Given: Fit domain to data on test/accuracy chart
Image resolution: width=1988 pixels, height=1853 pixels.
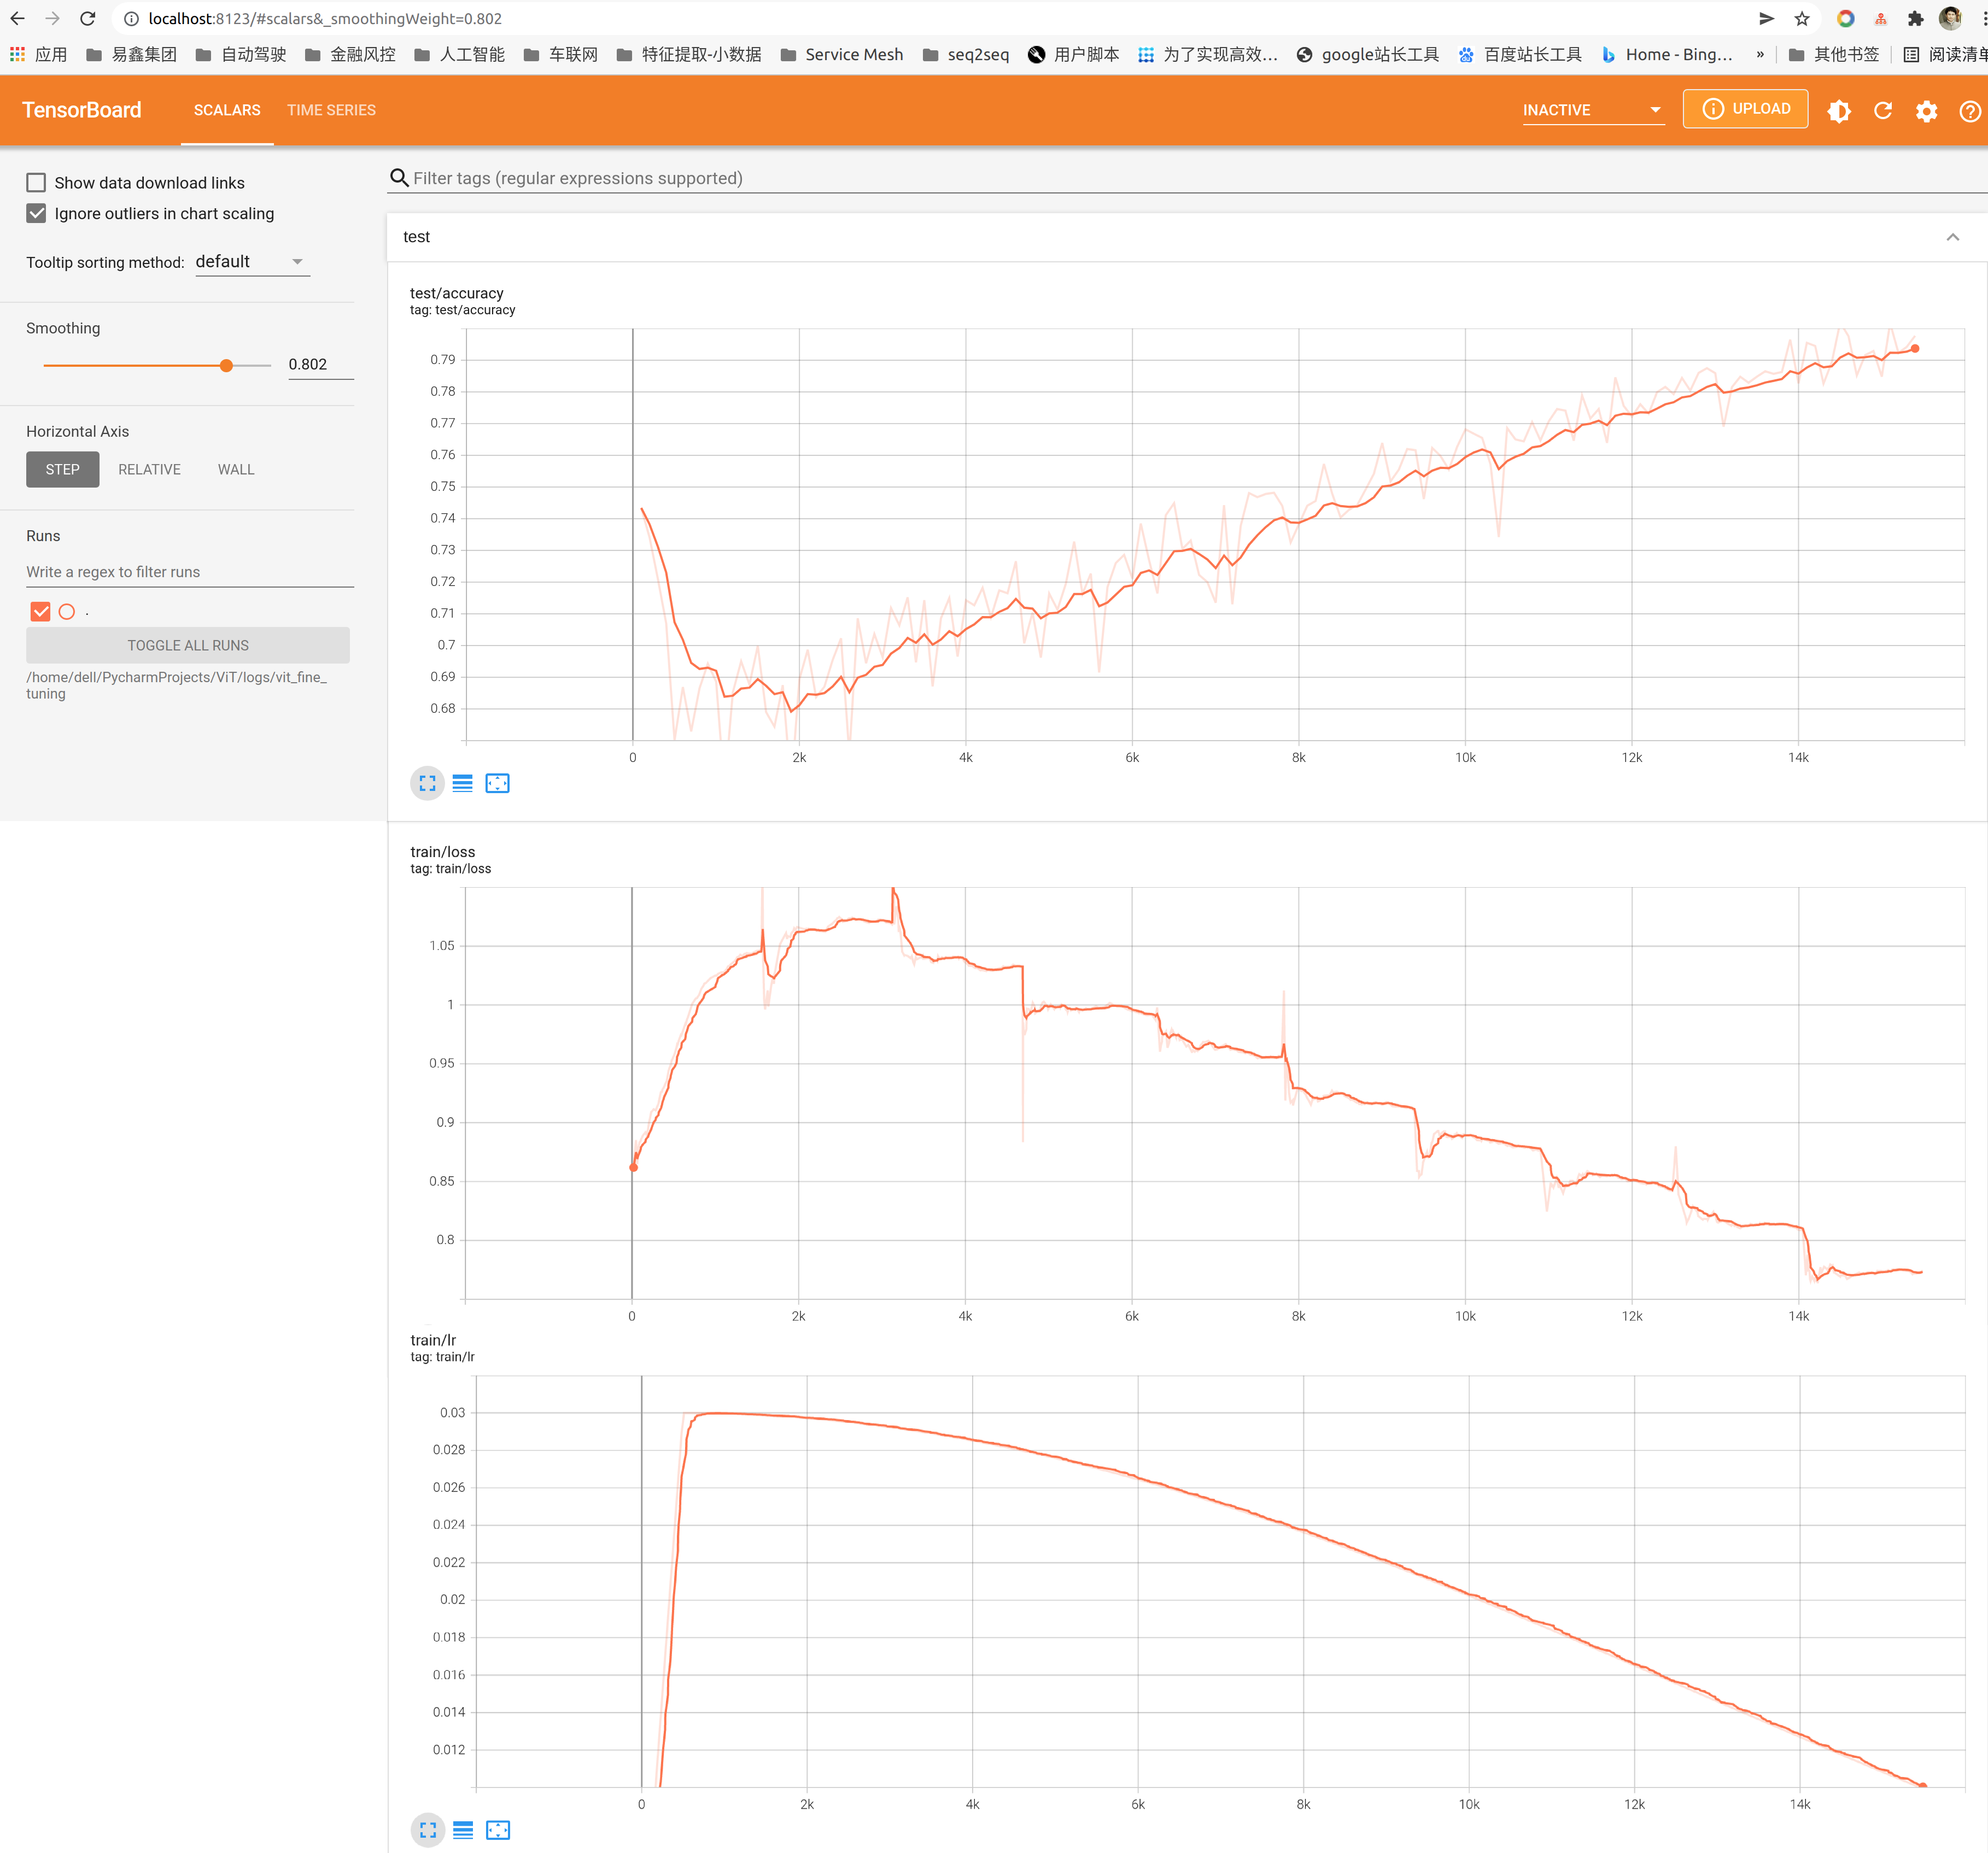Looking at the screenshot, I should (497, 783).
